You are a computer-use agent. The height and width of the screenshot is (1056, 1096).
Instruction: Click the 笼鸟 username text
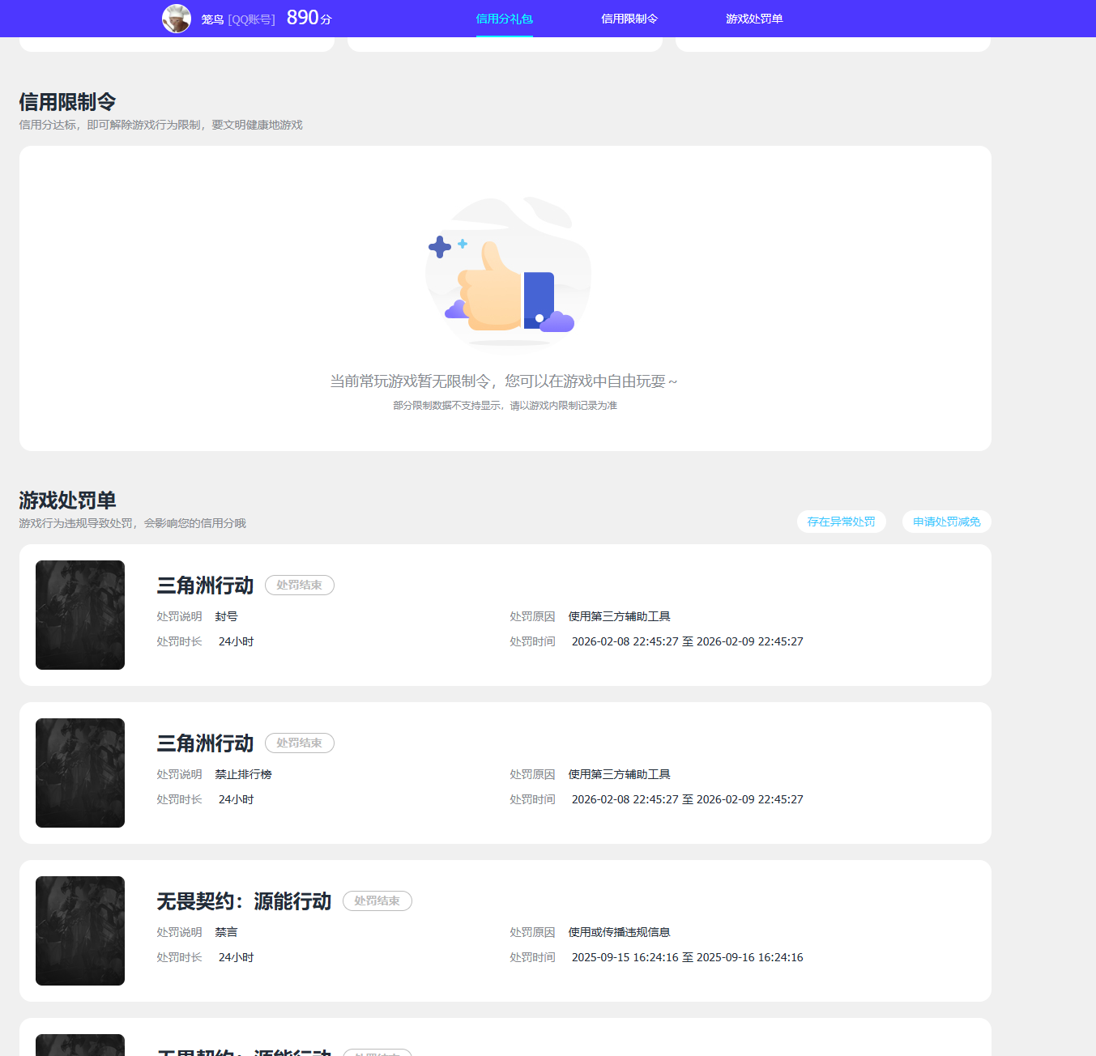[x=212, y=19]
